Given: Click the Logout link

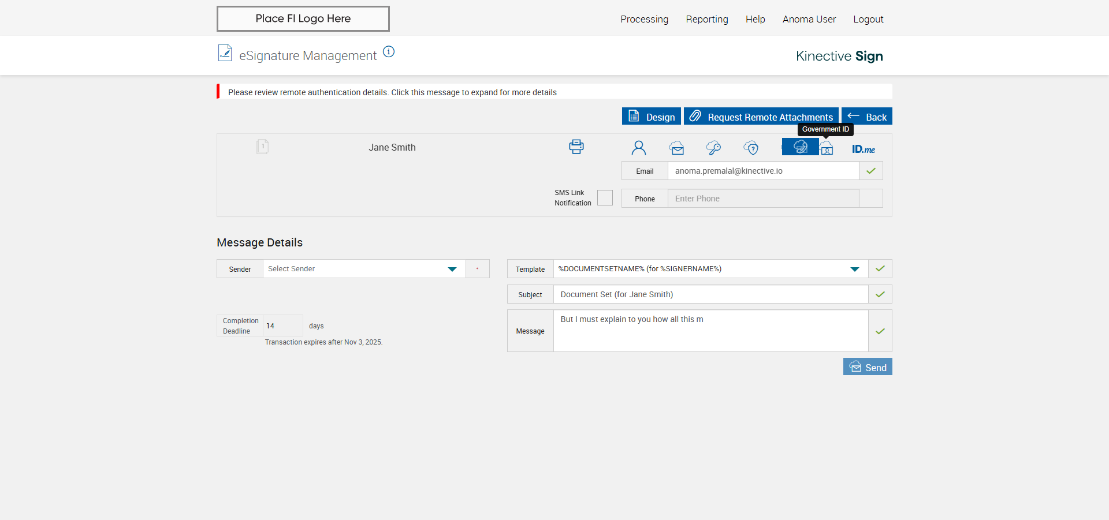Looking at the screenshot, I should click(868, 19).
